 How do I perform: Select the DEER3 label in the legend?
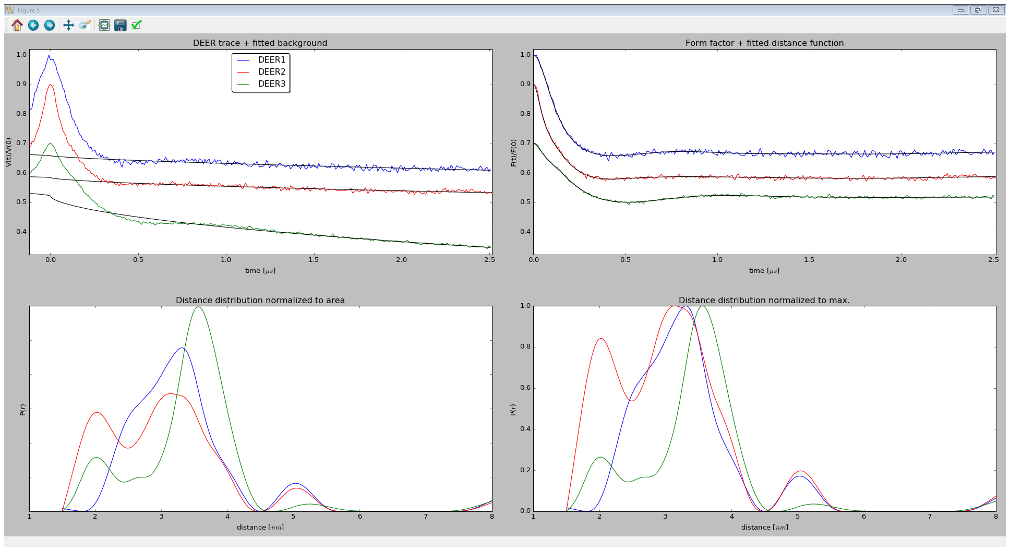pyautogui.click(x=271, y=84)
